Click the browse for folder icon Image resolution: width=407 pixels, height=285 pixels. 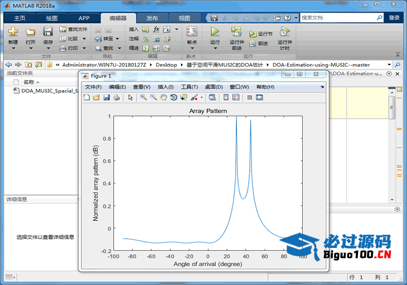pos(38,64)
